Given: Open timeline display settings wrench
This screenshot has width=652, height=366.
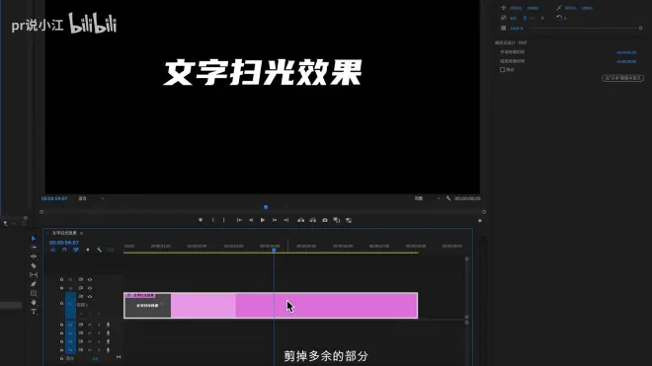Looking at the screenshot, I should [x=99, y=250].
